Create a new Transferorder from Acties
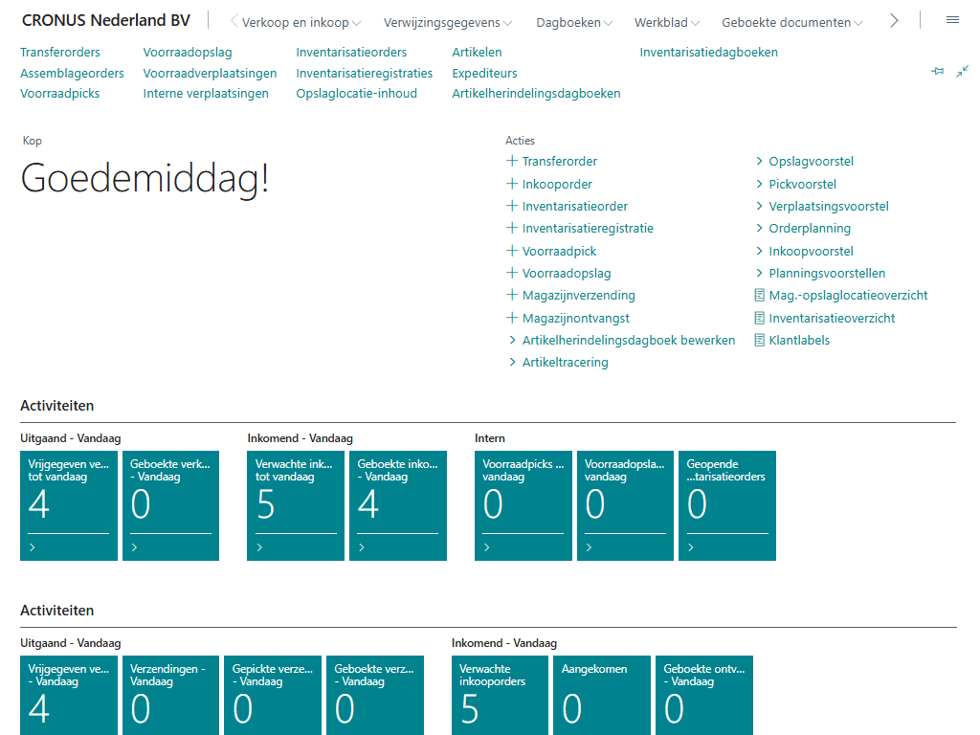The image size is (980, 735). (559, 162)
